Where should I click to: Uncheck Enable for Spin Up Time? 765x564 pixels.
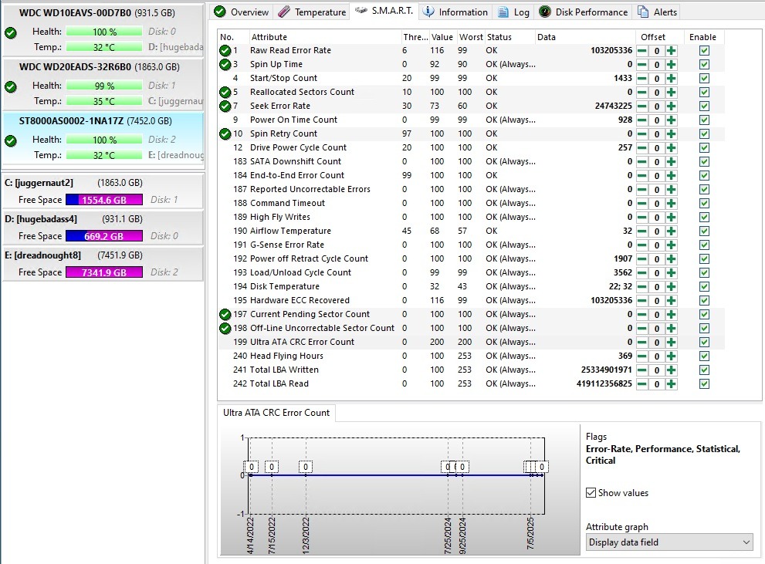[704, 64]
